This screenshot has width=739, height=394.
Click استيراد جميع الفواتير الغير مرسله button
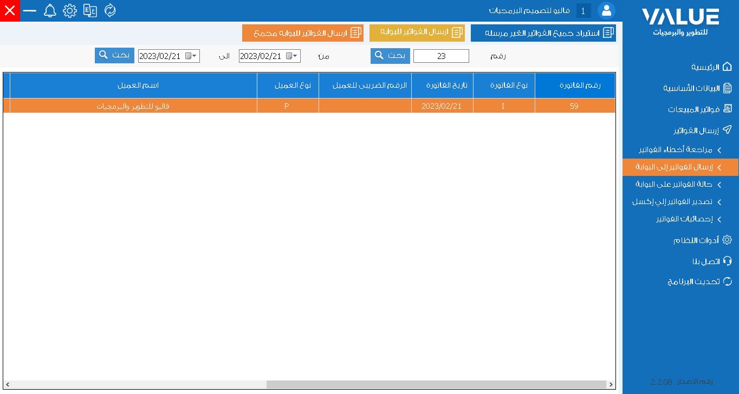pyautogui.click(x=543, y=33)
